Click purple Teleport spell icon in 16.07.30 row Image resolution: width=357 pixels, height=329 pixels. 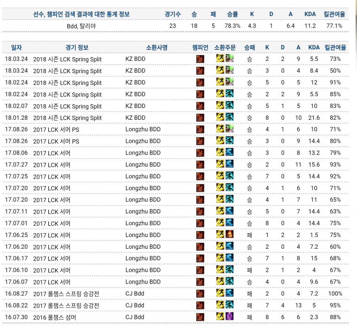click(229, 316)
